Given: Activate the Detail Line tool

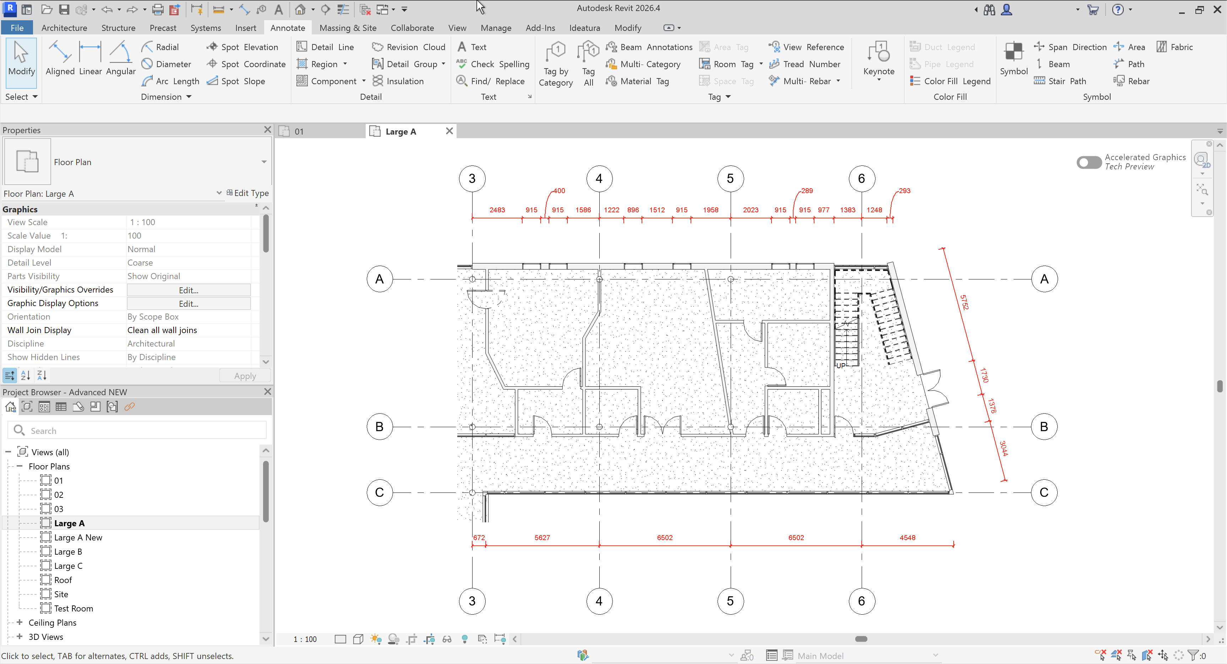Looking at the screenshot, I should 325,47.
